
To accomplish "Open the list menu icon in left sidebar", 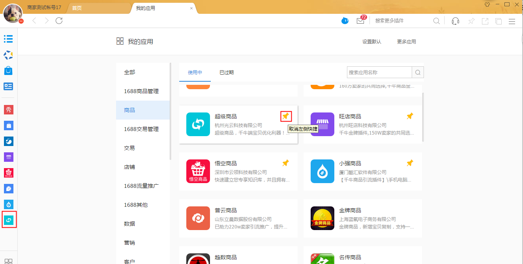I will [x=8, y=39].
